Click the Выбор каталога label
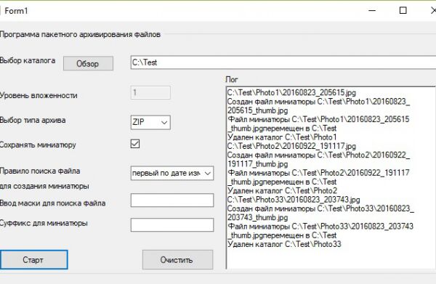Screen dimensions: 436x284 pos(28,60)
